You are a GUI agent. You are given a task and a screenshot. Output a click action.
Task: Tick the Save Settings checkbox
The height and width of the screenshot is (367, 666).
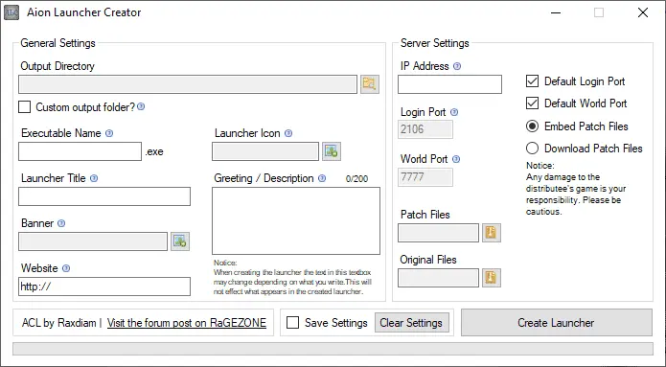coord(292,323)
